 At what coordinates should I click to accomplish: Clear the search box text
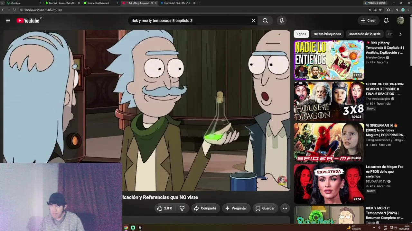254,21
